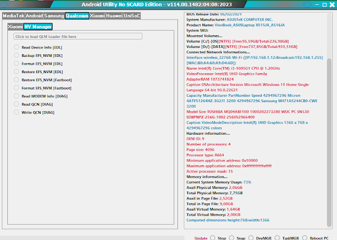337x240 pixels.
Task: Go to the Samsung tab
Action: (x=54, y=16)
